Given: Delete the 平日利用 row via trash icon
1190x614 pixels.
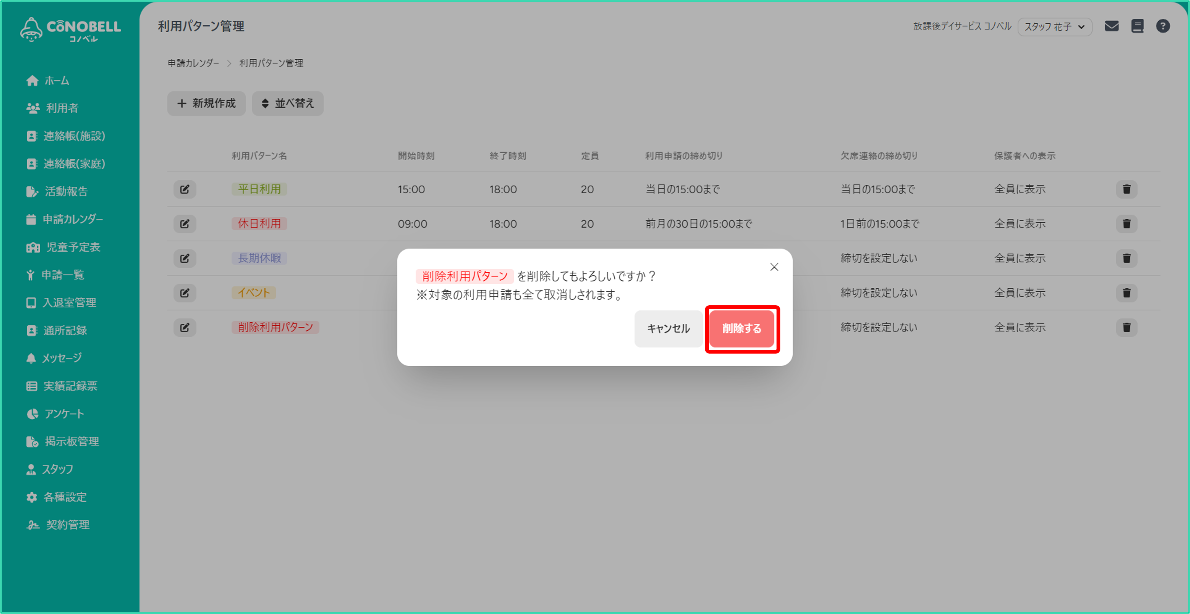Looking at the screenshot, I should [x=1126, y=189].
